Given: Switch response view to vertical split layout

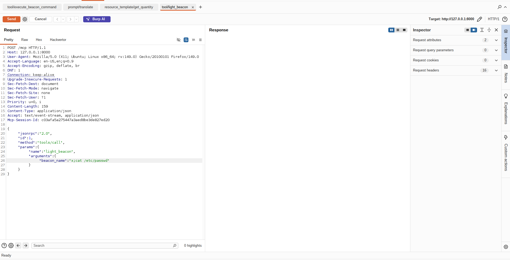Looking at the screenshot, I should click(x=391, y=30).
